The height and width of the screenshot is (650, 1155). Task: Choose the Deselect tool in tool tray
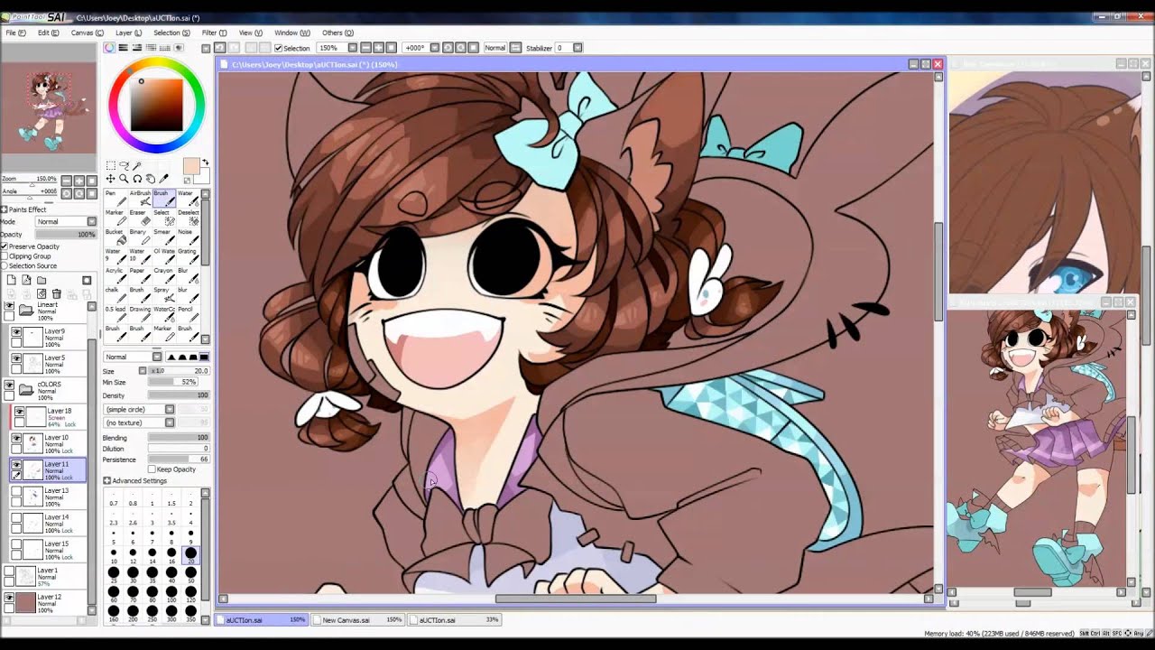186,218
